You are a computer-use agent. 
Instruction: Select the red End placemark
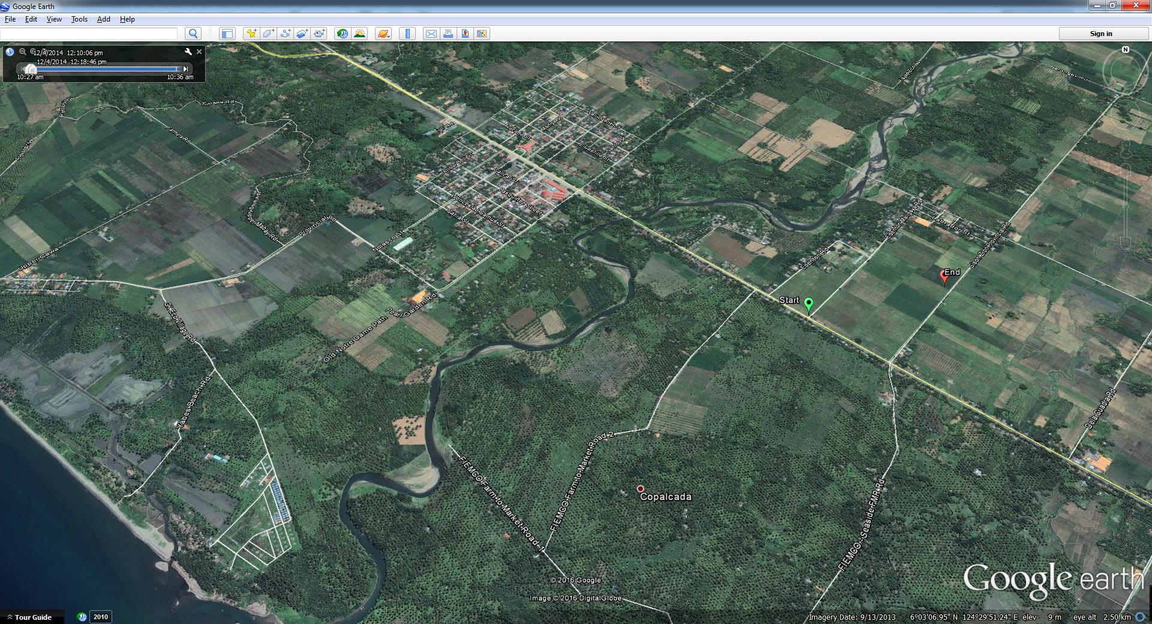944,276
